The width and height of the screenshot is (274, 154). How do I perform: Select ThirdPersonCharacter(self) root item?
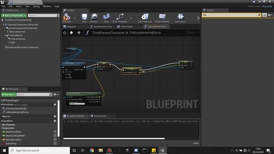(x=18, y=20)
